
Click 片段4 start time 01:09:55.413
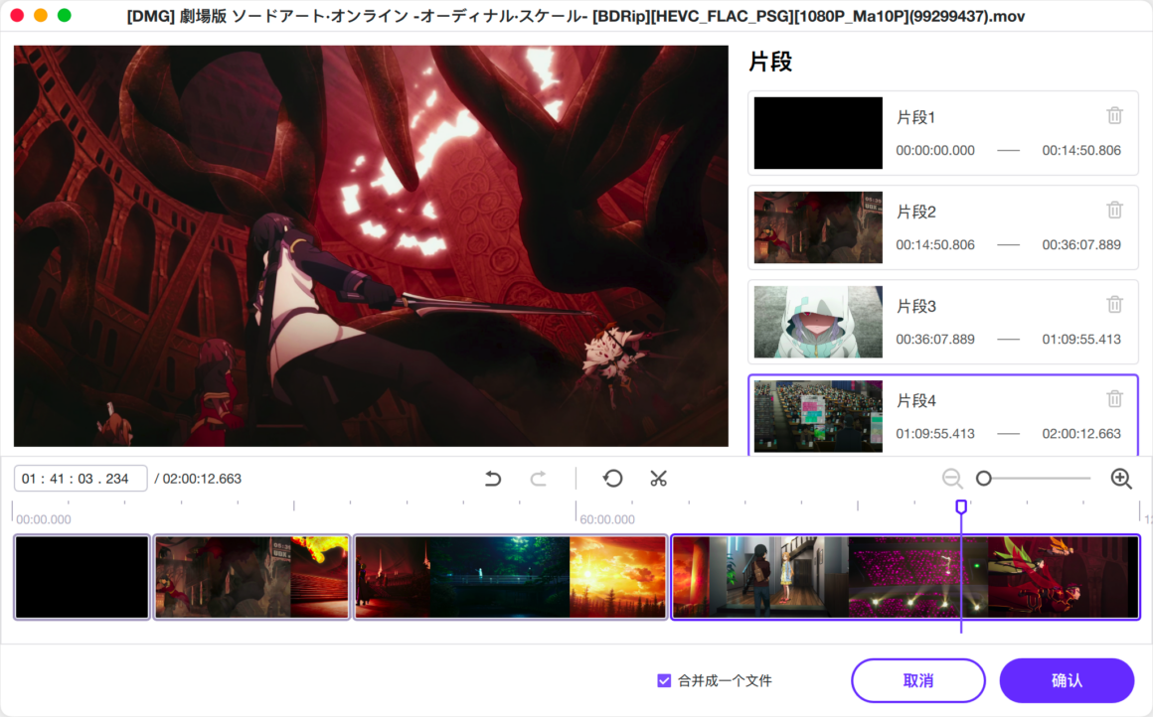point(934,434)
